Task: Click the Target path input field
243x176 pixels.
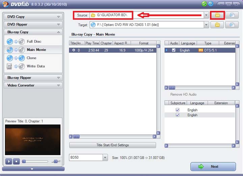Action: [x=147, y=25]
